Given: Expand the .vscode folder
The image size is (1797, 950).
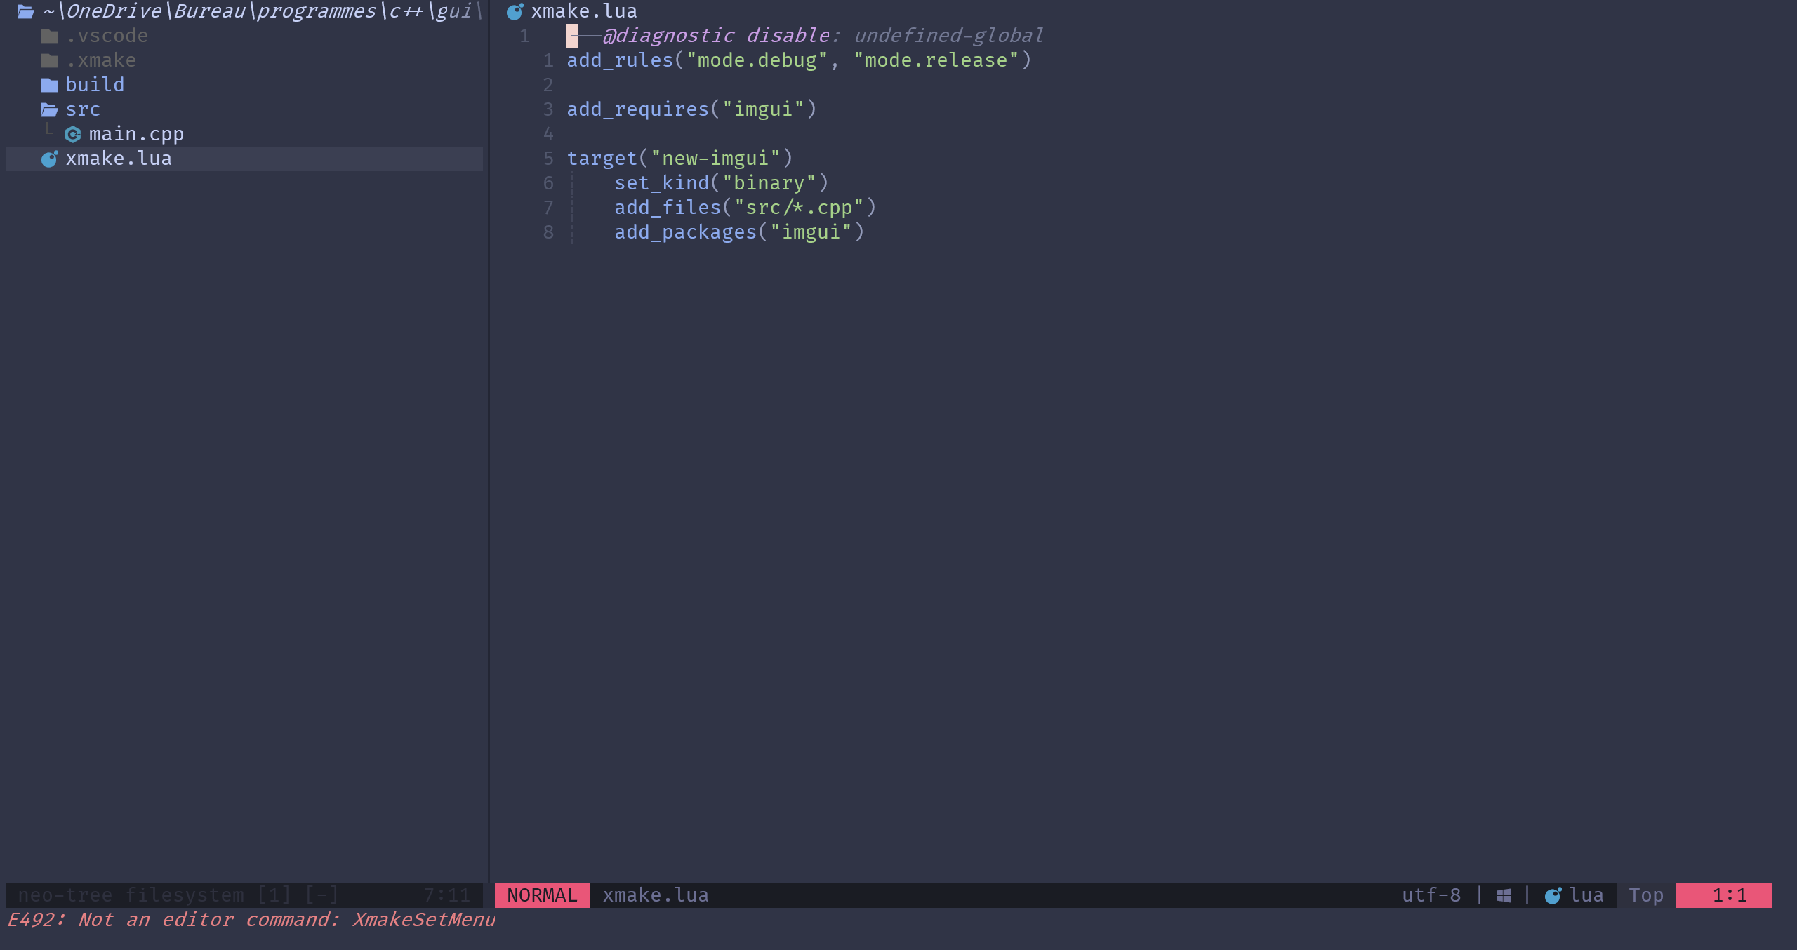Looking at the screenshot, I should pyautogui.click(x=107, y=35).
